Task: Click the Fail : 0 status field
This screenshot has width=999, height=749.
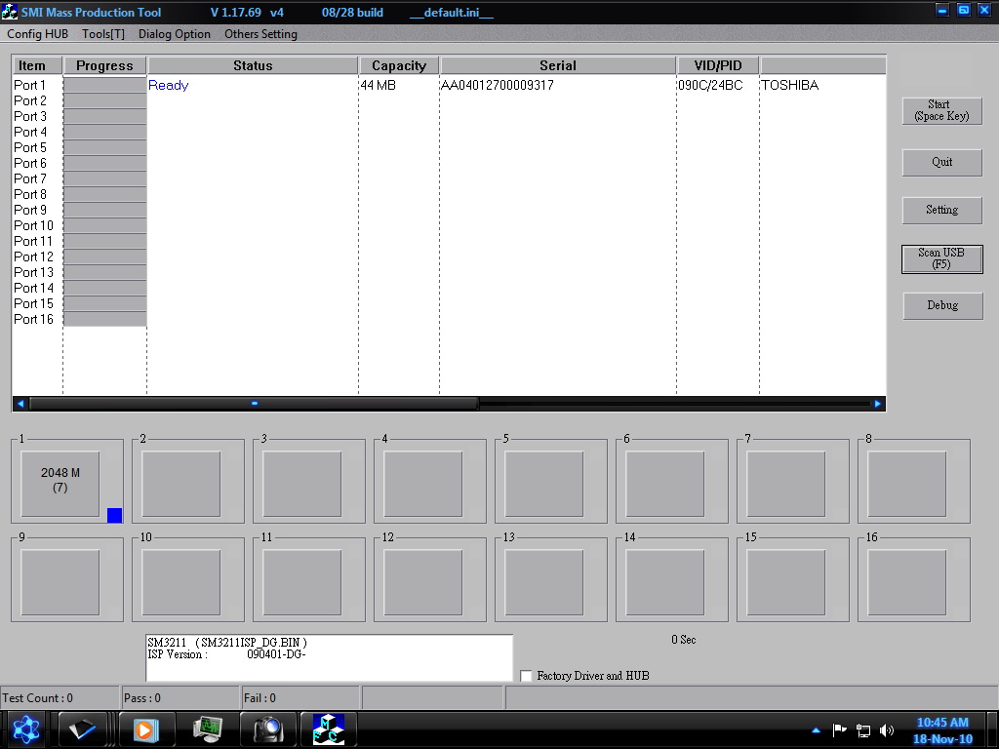Action: tap(300, 698)
